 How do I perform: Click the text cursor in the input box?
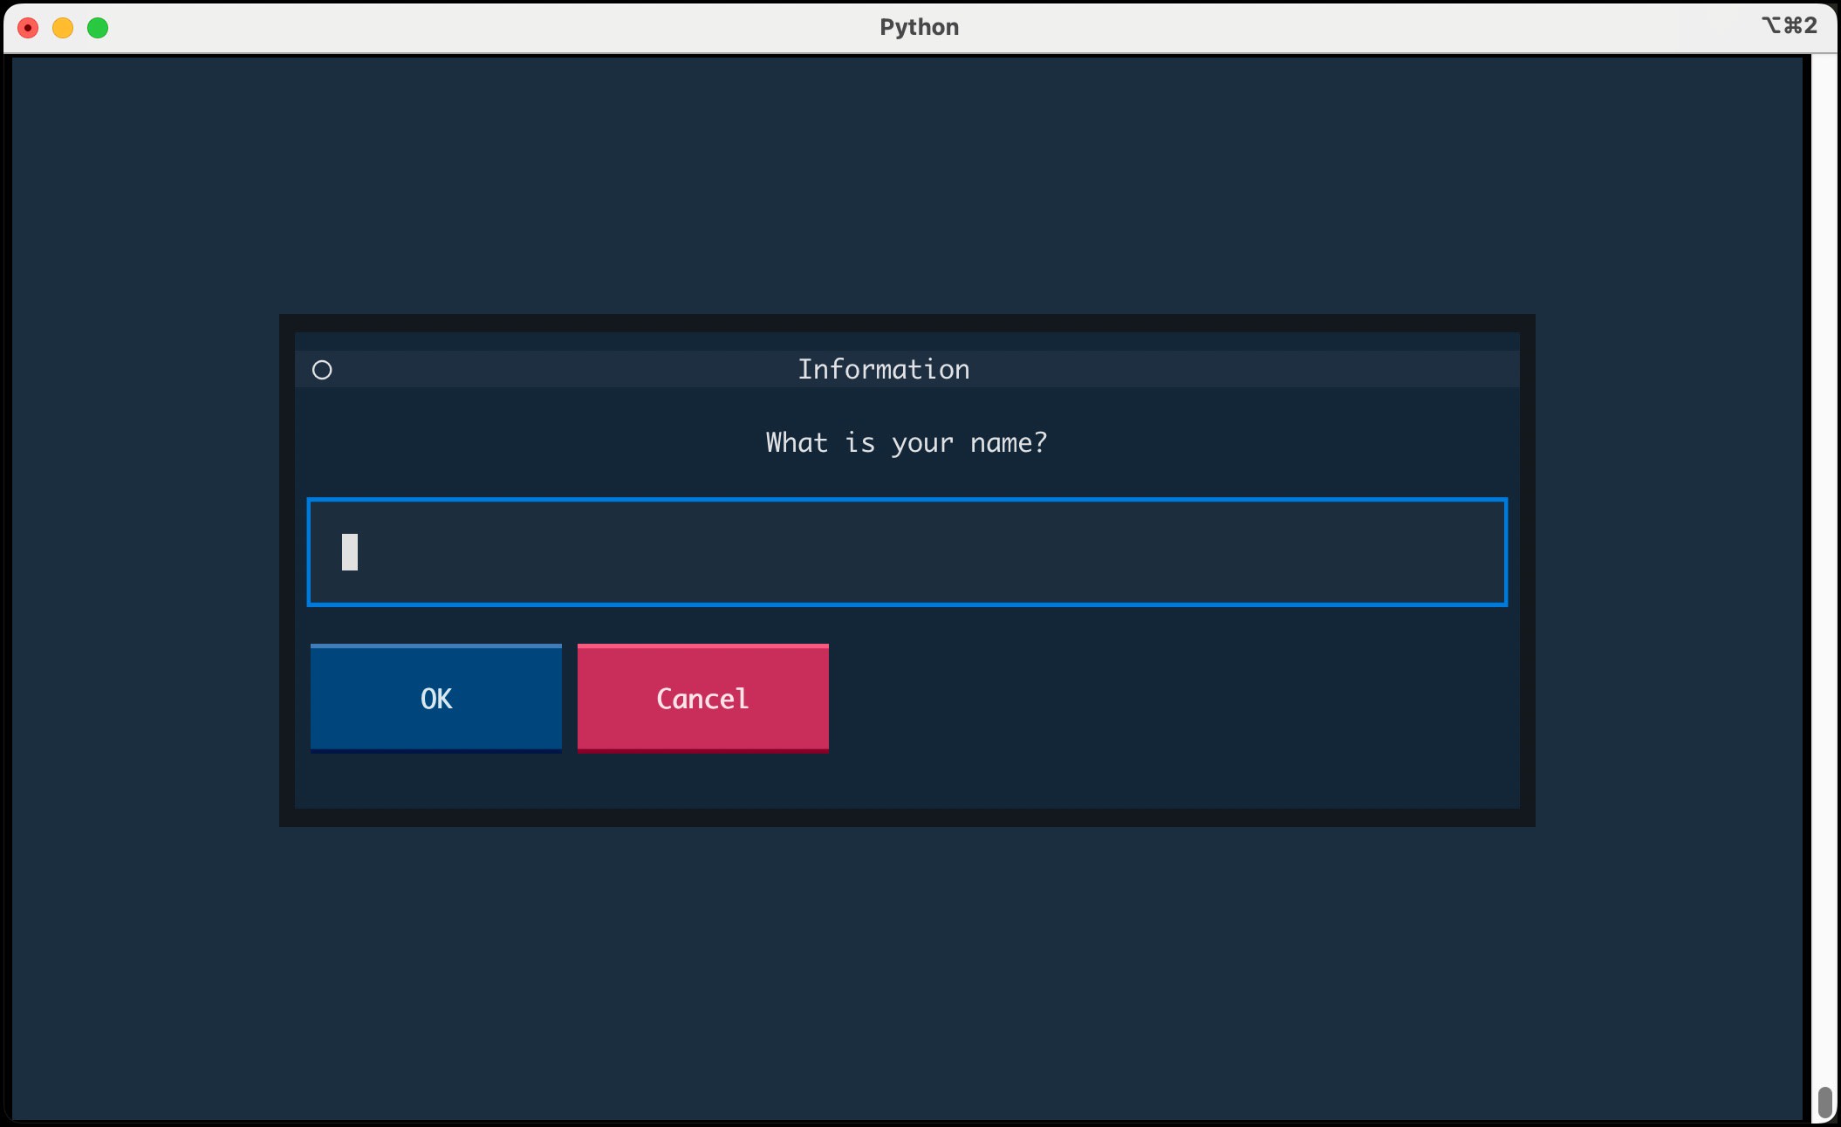click(x=350, y=552)
